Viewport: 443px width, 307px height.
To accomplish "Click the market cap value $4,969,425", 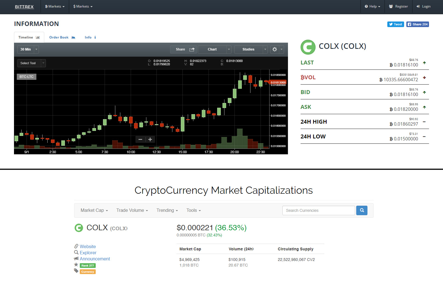I will (x=189, y=260).
